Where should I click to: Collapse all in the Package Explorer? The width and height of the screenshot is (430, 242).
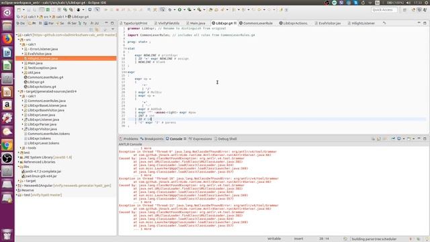[x=91, y=29]
